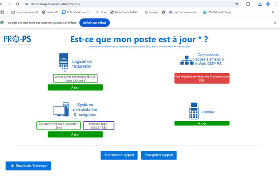Bookmark this page with the star icon
This screenshot has width=280, height=177.
click(237, 4)
